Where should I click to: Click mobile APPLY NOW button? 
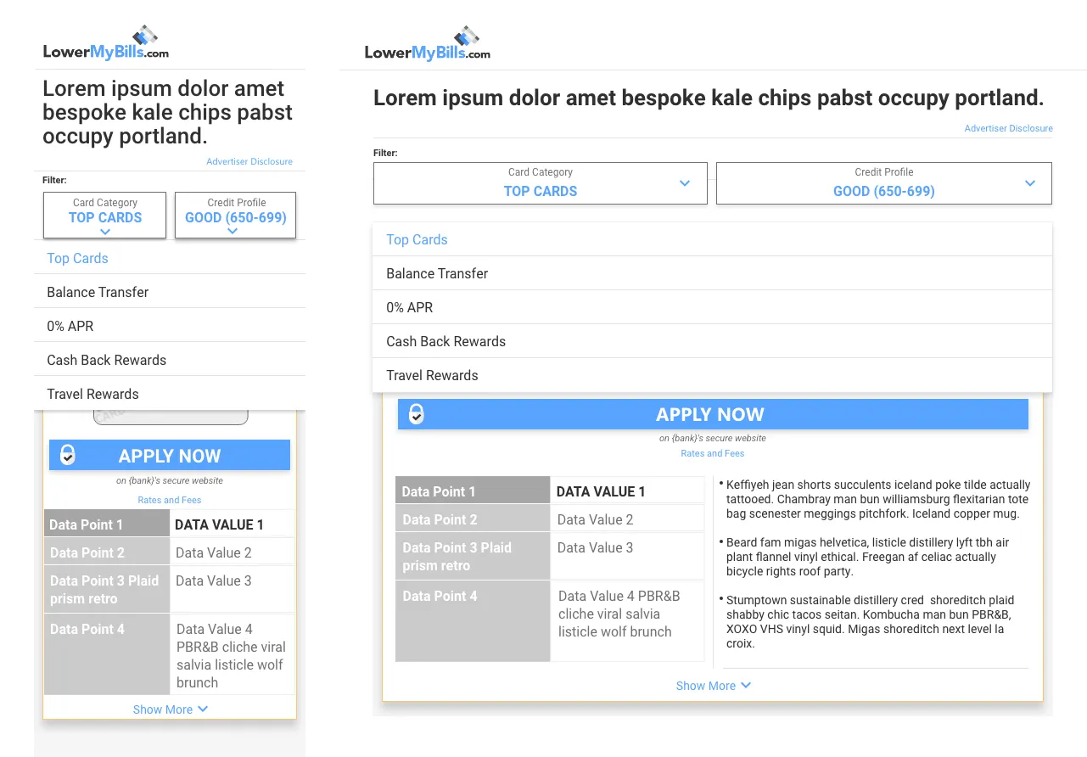click(x=170, y=455)
